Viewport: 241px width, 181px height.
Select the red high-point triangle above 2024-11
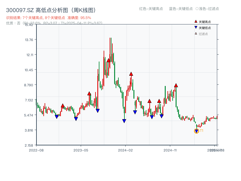[x=176, y=85]
